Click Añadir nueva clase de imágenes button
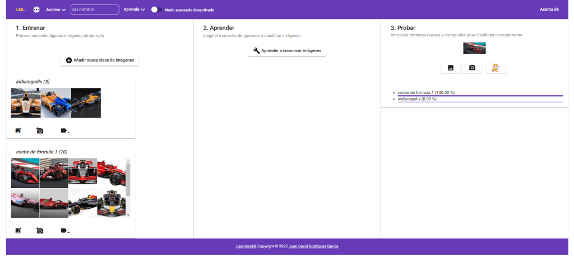Image resolution: width=574 pixels, height=272 pixels. click(x=100, y=60)
